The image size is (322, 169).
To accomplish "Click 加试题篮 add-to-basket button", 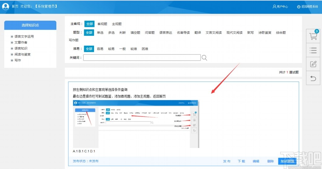I will 287,161.
